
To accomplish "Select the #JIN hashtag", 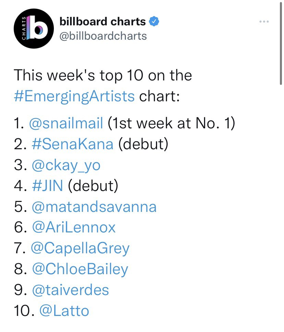I will coord(47,186).
